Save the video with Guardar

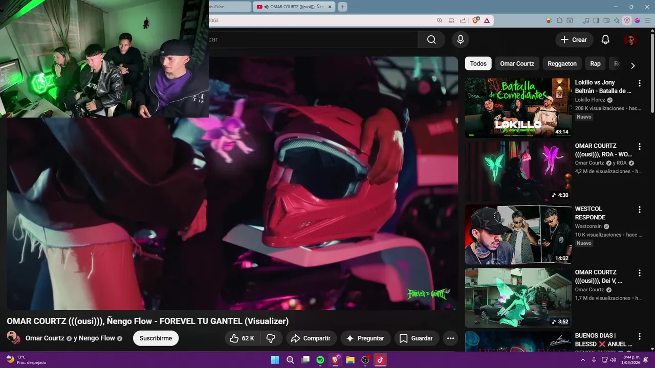[416, 338]
